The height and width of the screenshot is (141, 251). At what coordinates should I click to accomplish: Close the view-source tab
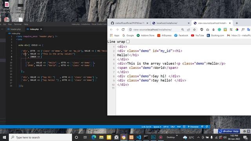[230, 23]
